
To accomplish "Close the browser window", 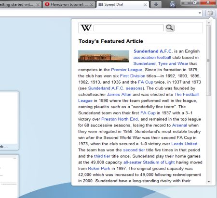I will 208,2.
